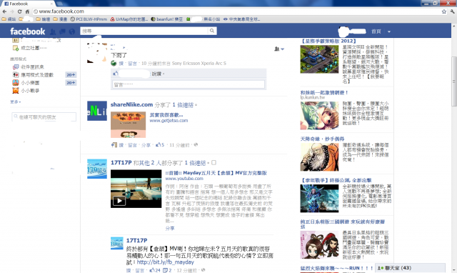This screenshot has width=457, height=273.
Task: Click 留言 on the 下雨了 post
Action: coord(132,64)
